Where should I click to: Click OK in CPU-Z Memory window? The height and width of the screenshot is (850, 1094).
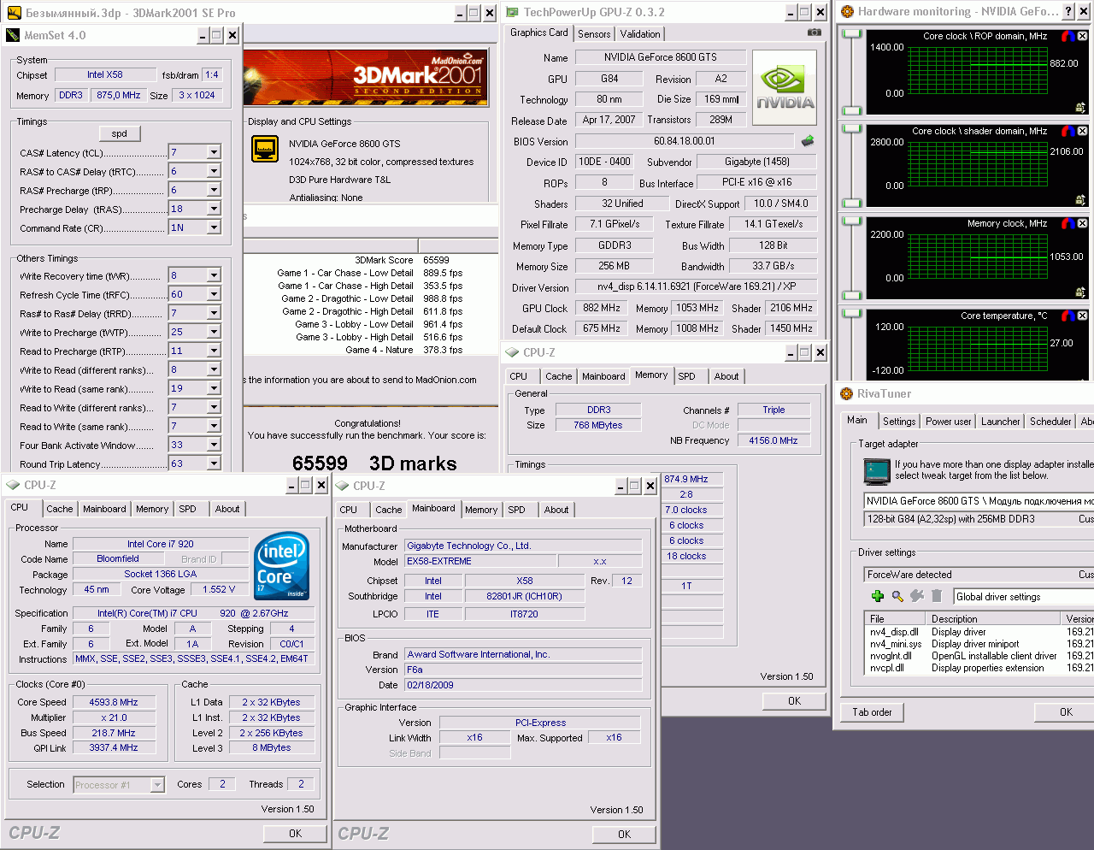pyautogui.click(x=794, y=700)
